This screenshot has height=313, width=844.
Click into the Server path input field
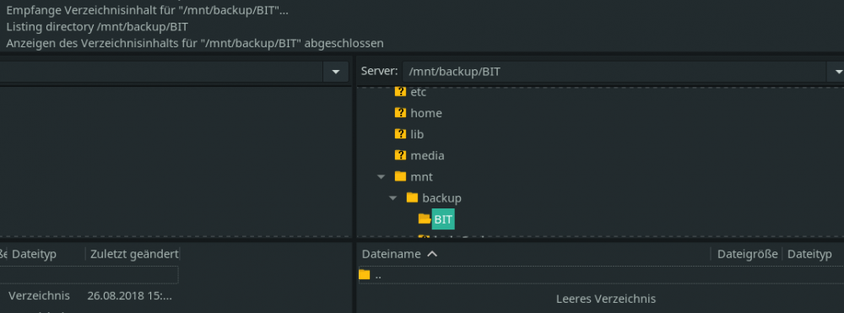[x=614, y=72]
